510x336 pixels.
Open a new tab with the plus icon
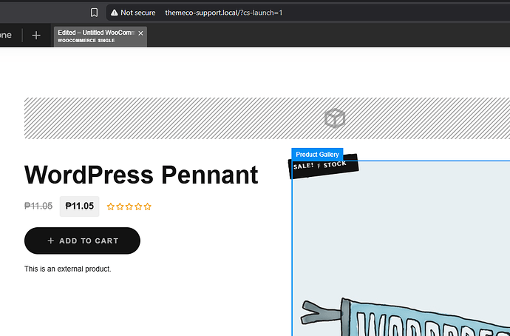point(36,36)
